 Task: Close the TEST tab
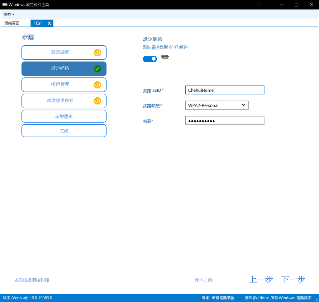pyautogui.click(x=49, y=23)
